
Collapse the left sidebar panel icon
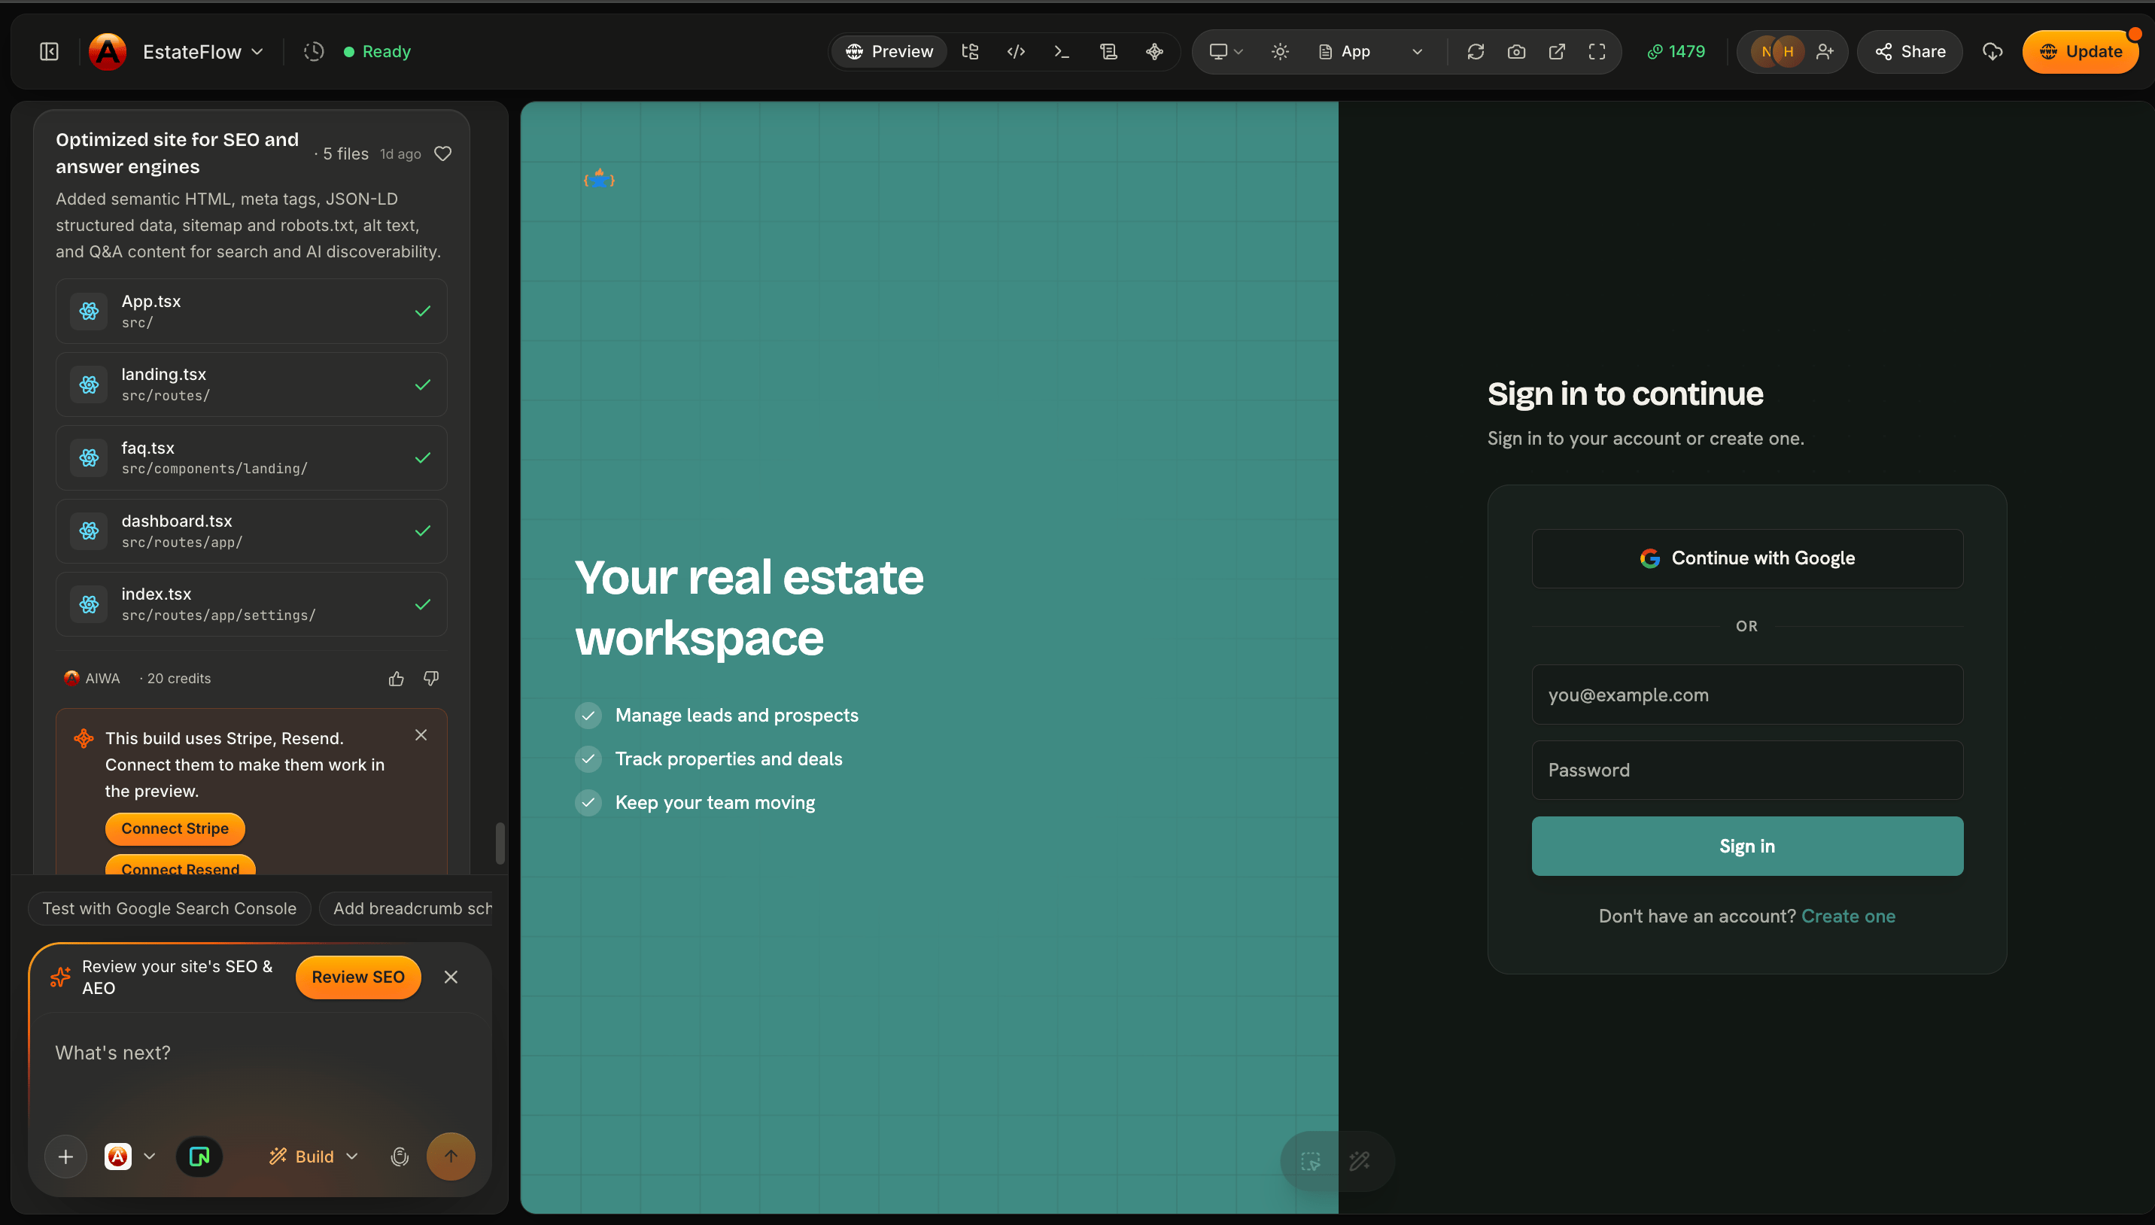click(x=50, y=51)
